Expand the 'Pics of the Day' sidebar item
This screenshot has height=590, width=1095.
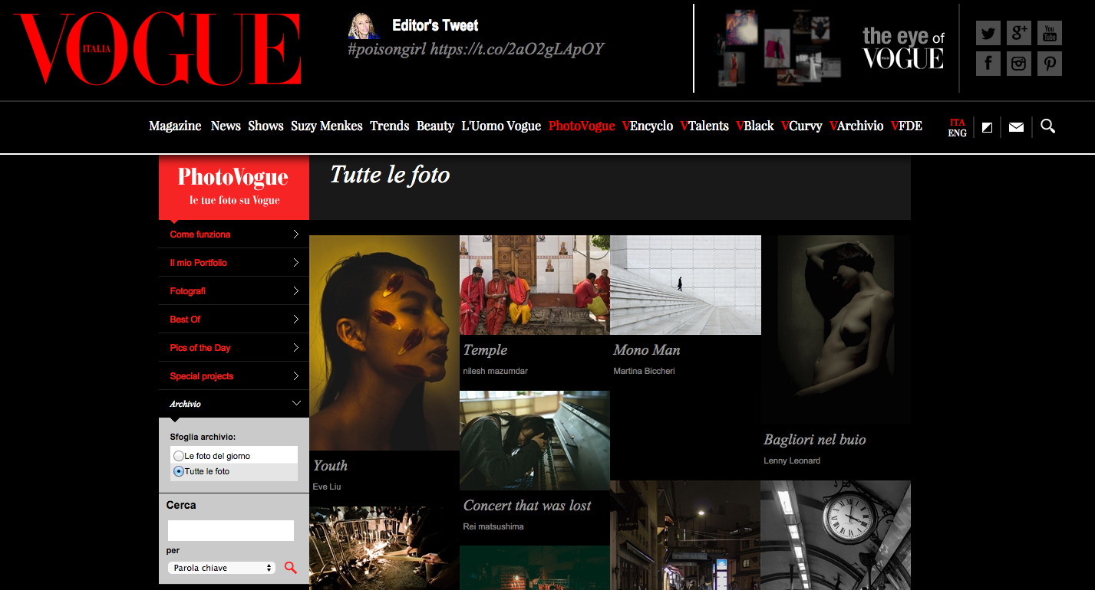click(234, 348)
